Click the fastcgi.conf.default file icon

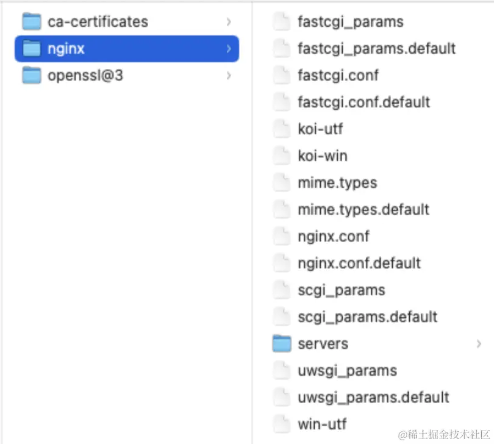[x=282, y=102]
